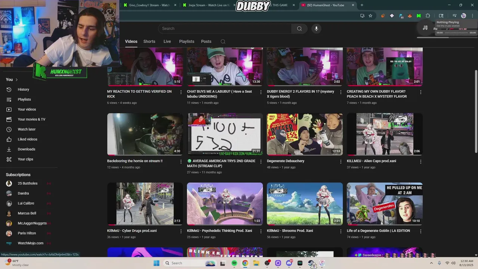Open the green M extension icon
This screenshot has width=478, height=269.
click(x=419, y=16)
